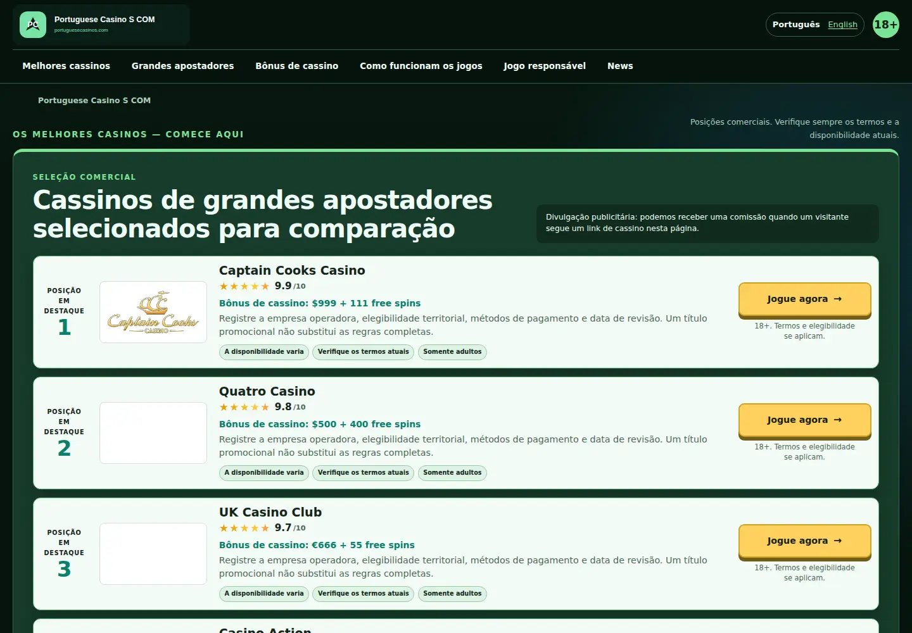Click UK Casino Club 'Somente adultos' tag
The height and width of the screenshot is (633, 912).
(452, 594)
